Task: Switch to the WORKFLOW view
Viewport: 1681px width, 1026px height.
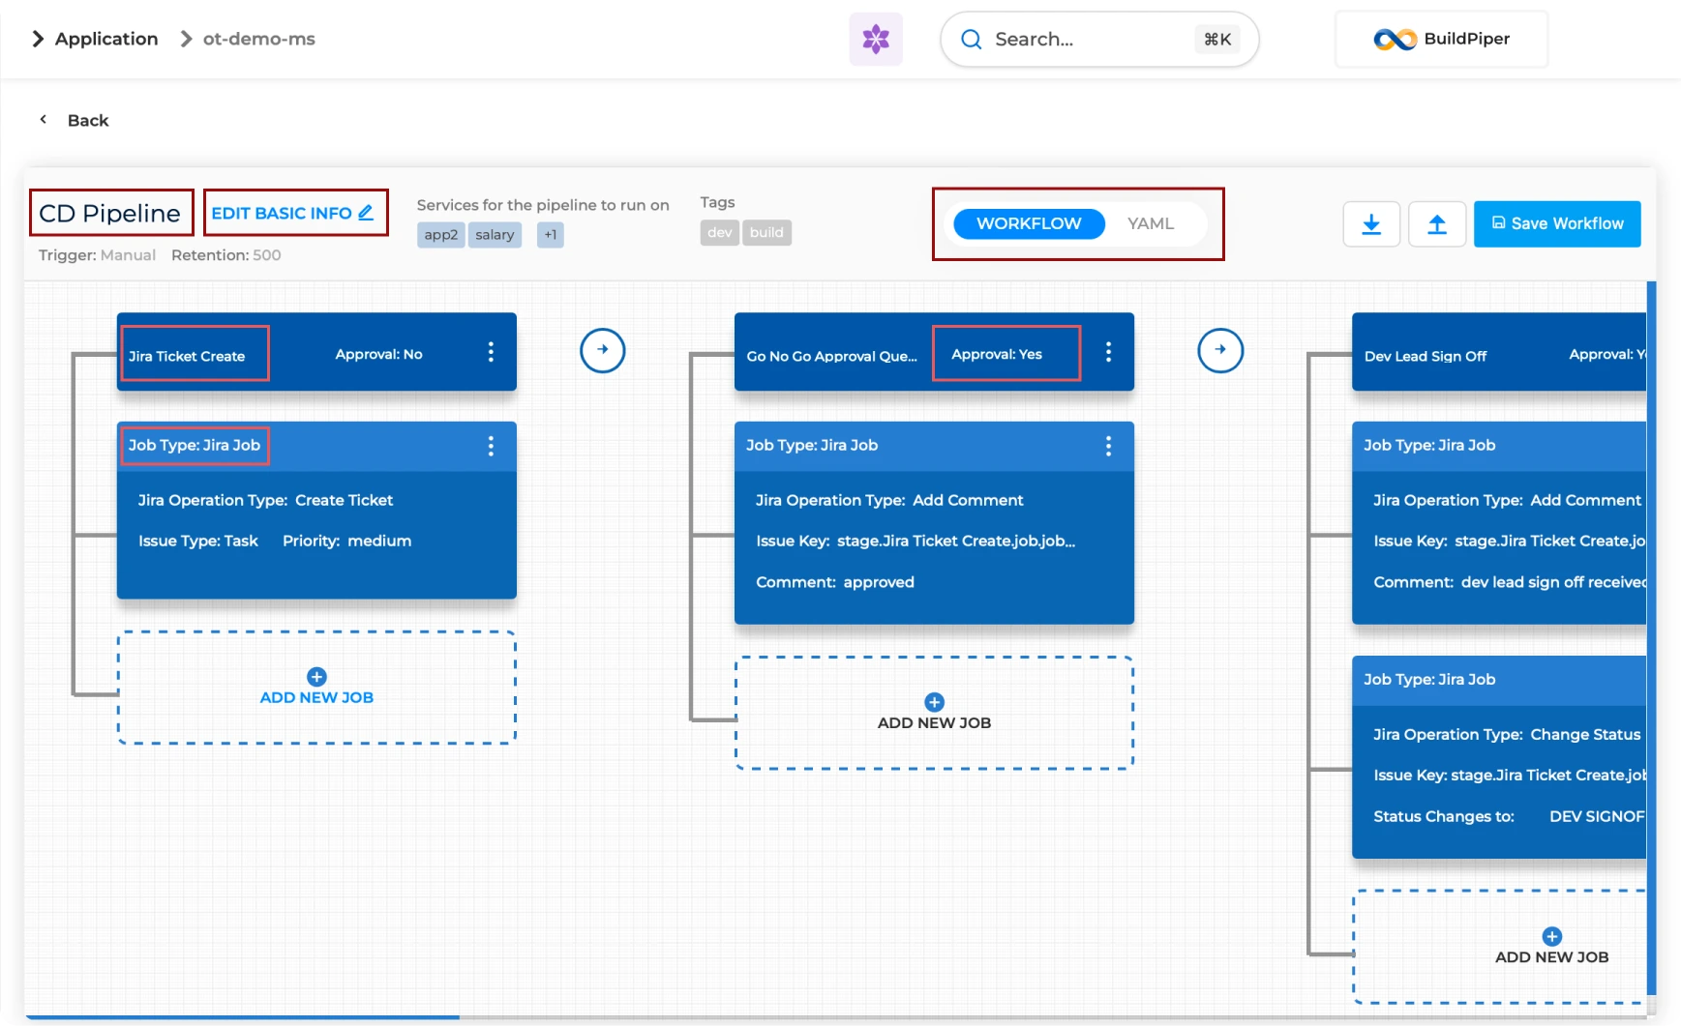Action: point(1029,223)
